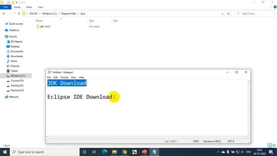Click the highlighted 'JDK Download' text

click(67, 83)
